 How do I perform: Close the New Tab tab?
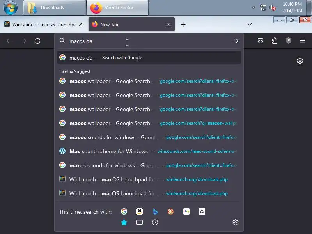168,24
